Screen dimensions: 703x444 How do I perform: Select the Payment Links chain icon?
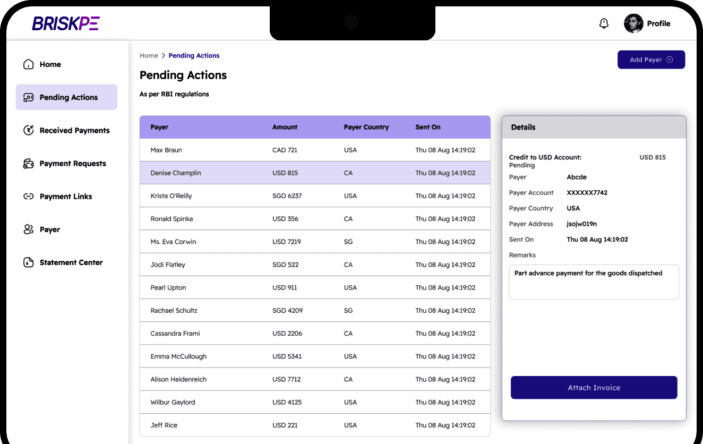[28, 196]
